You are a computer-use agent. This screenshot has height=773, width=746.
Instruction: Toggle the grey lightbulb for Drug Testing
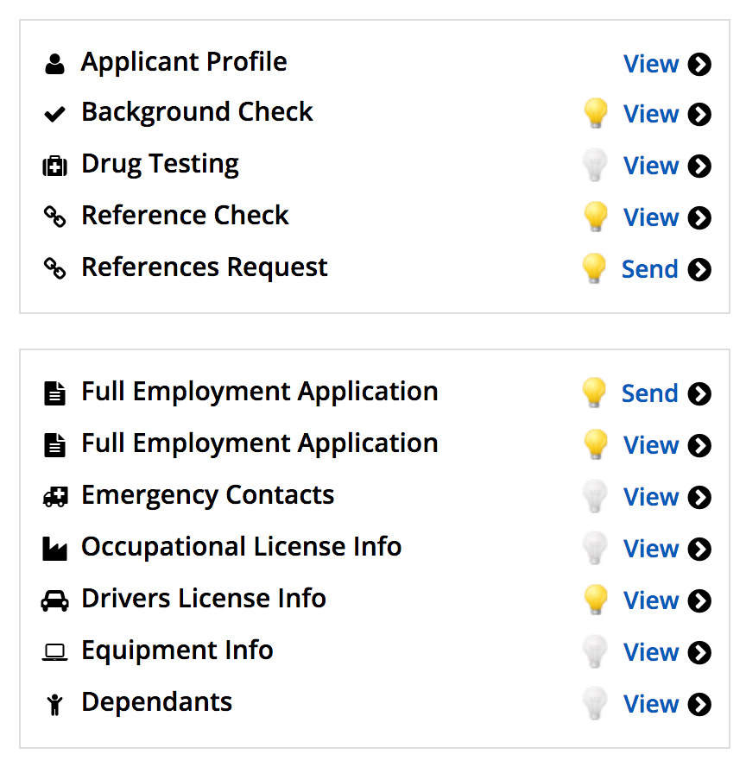[x=595, y=165]
